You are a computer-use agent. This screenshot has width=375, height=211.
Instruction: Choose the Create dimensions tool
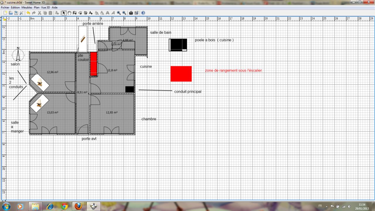(x=86, y=13)
